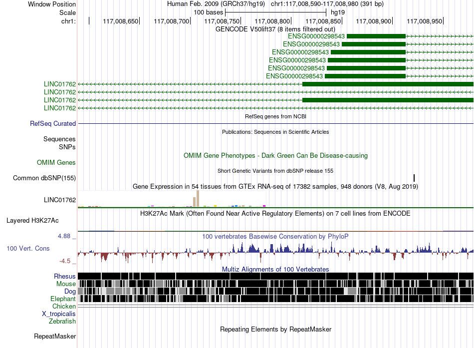Select the Elephant species label
This screenshot has width=474, height=348.
[x=63, y=299]
